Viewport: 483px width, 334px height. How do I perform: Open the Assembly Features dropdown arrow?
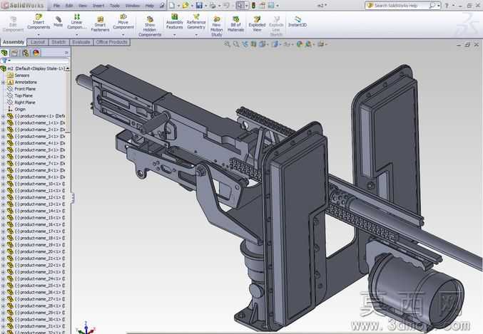tap(174, 34)
